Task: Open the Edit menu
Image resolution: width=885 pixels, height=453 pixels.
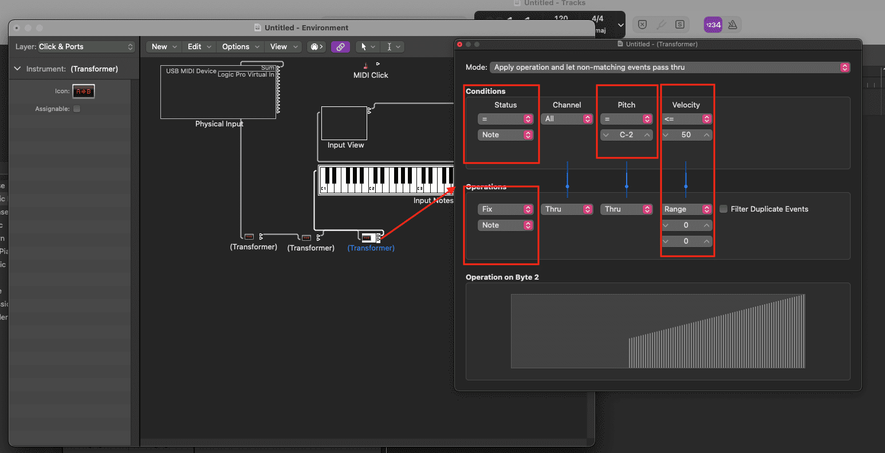Action: coord(199,47)
